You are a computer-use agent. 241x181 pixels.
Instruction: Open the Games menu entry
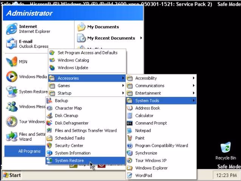tap(87, 86)
